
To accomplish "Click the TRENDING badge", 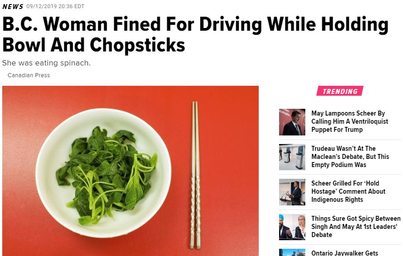I will pyautogui.click(x=340, y=91).
